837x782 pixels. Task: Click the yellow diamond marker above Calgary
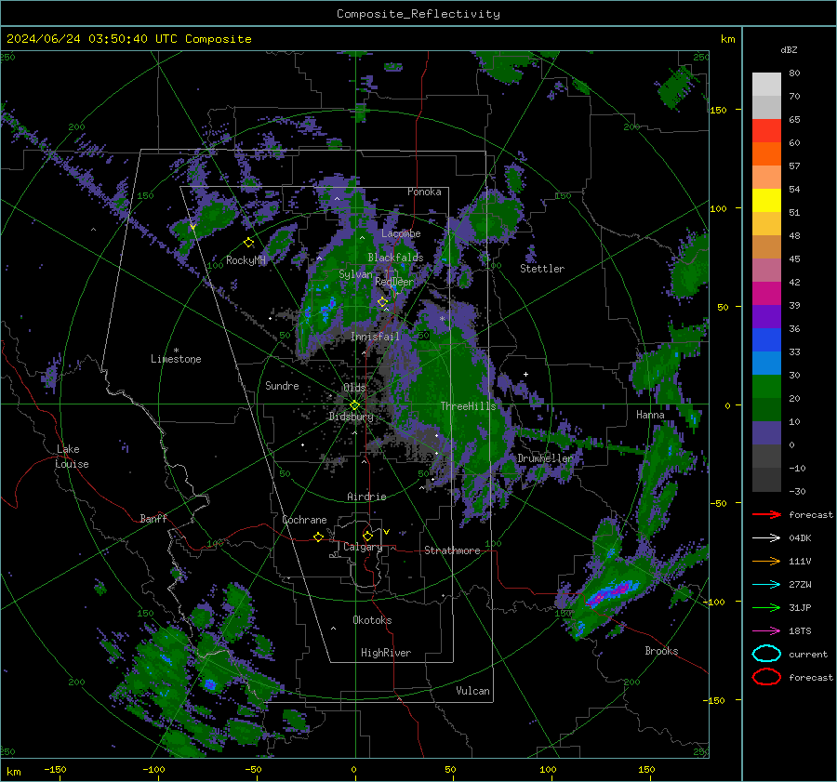[x=367, y=536]
